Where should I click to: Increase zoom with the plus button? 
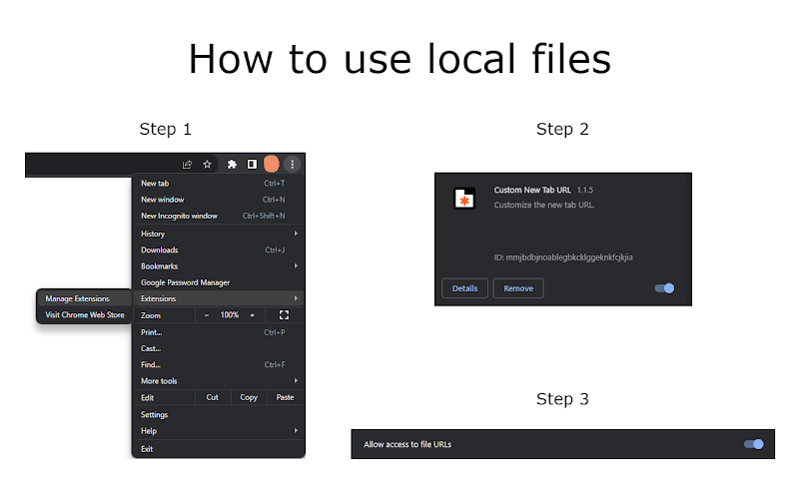click(x=252, y=315)
